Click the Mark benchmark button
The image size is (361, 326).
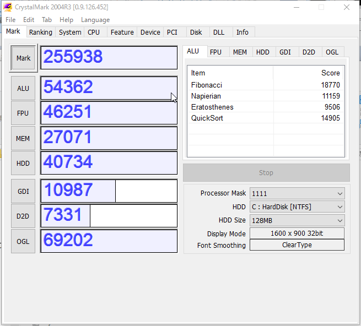23,58
